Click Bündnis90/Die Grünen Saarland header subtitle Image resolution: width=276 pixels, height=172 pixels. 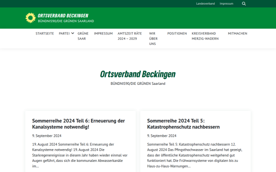(x=66, y=21)
